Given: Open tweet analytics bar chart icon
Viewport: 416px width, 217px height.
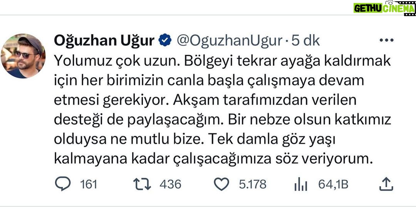Looking at the screenshot, I should tap(300, 184).
